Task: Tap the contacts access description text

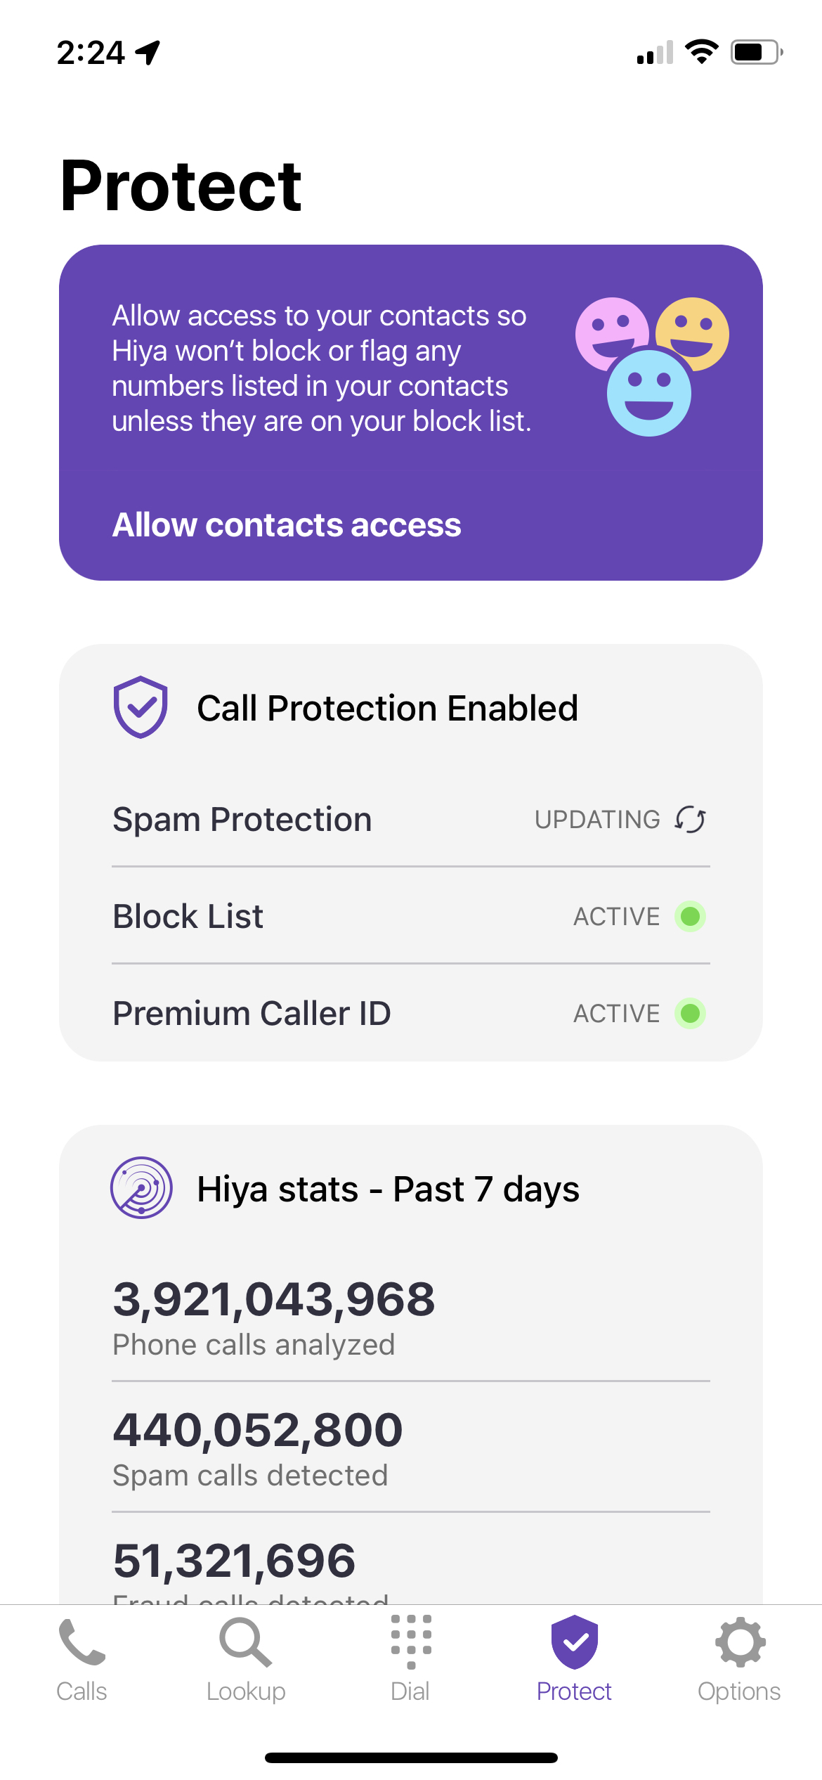Action: click(x=321, y=368)
